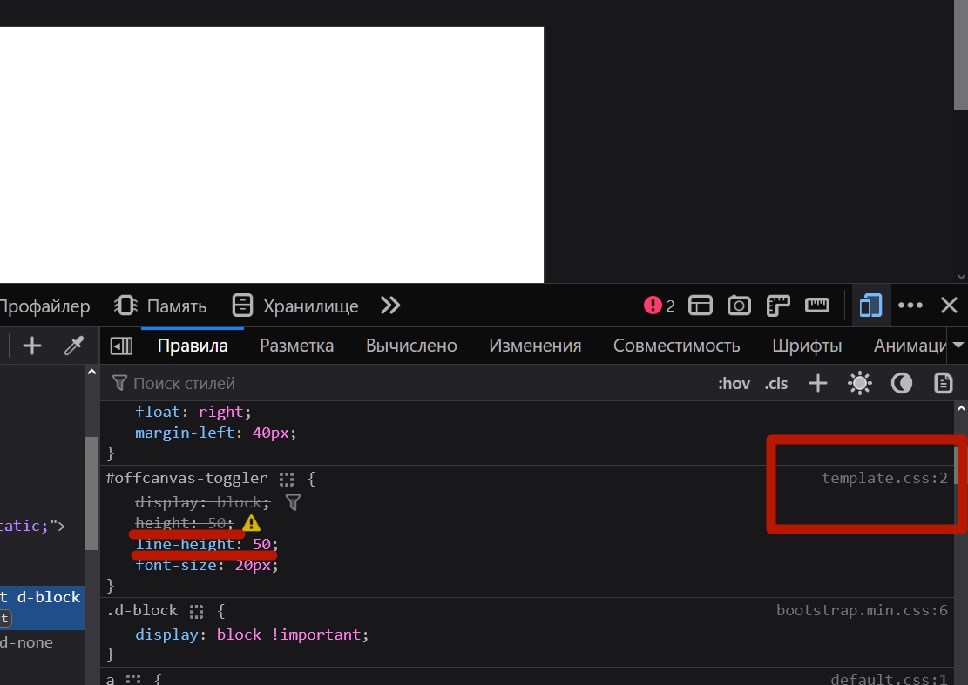
Task: Open the Memory (Память) tool panel
Action: click(160, 306)
